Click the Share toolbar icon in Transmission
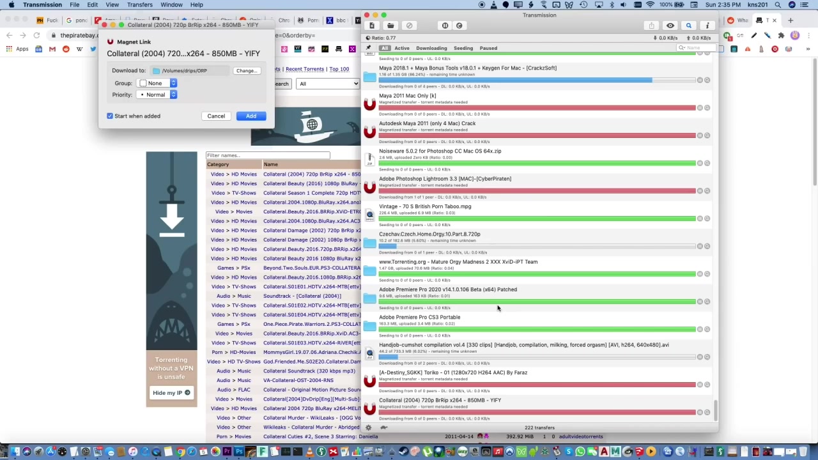This screenshot has height=460, width=818. tap(651, 26)
